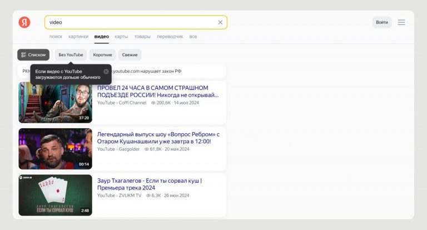Viewport: 427px width, 230px height.
Task: Open the товары tab
Action: (x=142, y=37)
